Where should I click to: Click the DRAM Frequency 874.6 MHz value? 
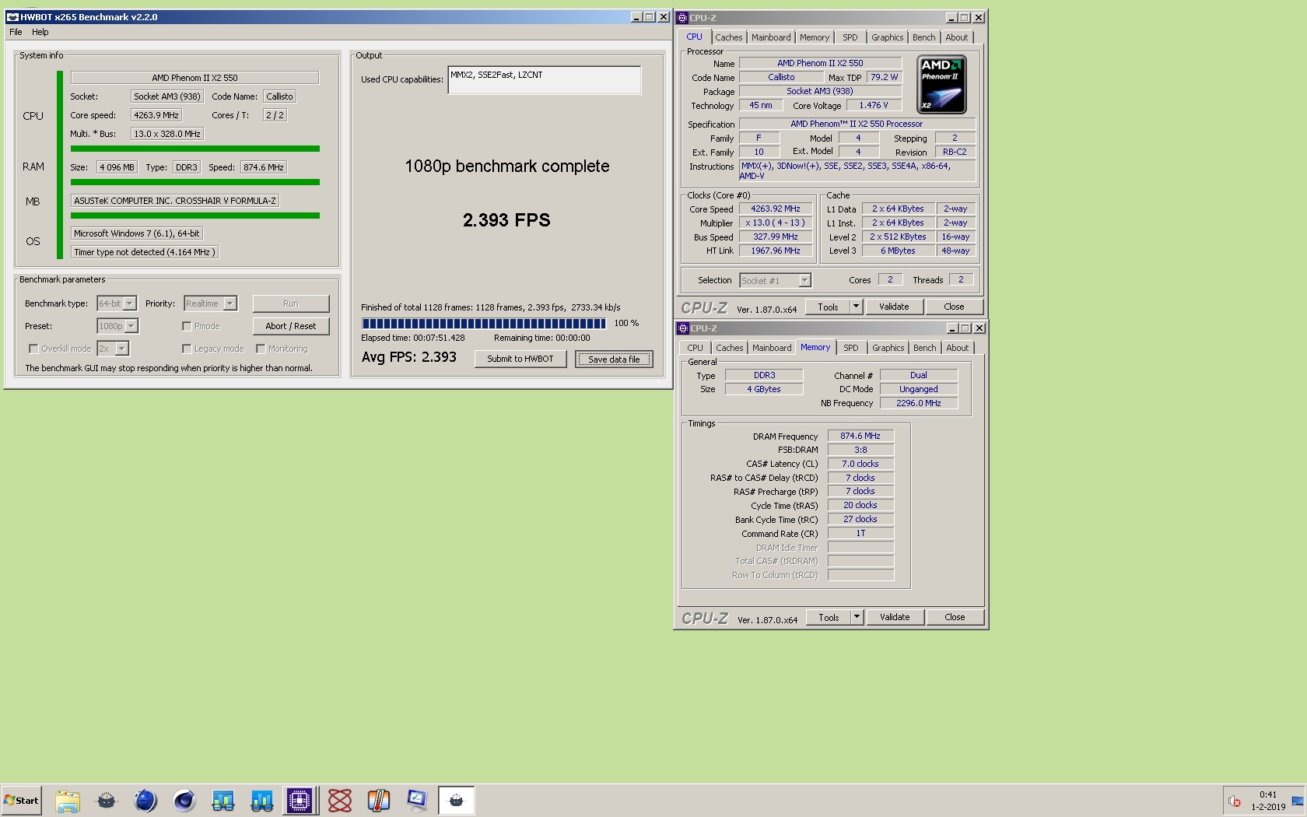coord(860,436)
